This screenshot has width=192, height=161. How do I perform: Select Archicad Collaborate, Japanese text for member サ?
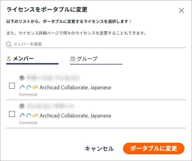[x=75, y=87]
